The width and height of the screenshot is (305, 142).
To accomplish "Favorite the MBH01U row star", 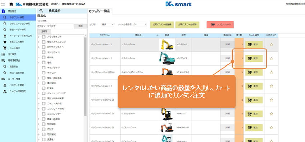I will point(271,114).
